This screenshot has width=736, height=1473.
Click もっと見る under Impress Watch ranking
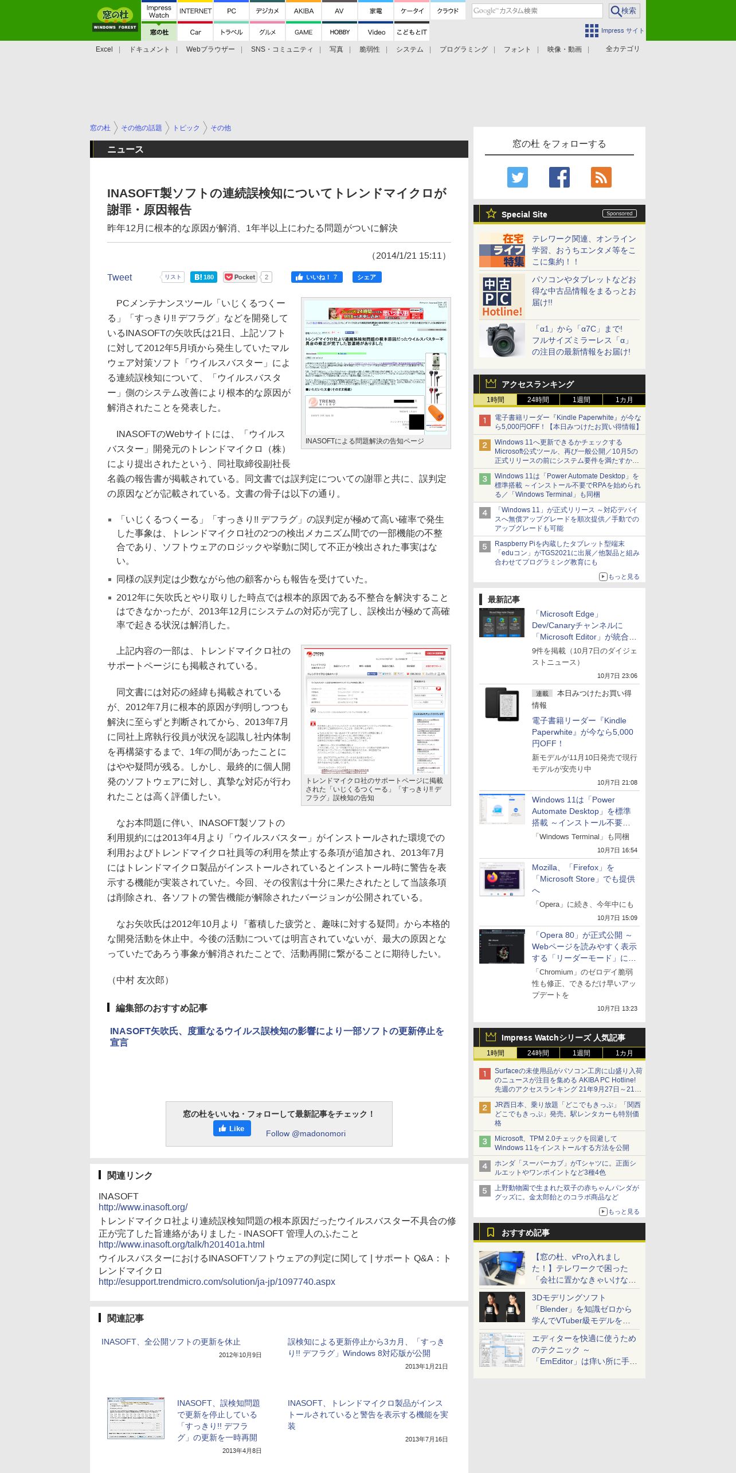[x=619, y=1211]
